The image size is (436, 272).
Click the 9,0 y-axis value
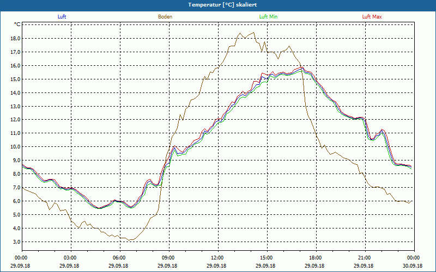17,160
